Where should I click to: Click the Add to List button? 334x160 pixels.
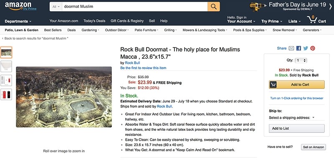296,128
